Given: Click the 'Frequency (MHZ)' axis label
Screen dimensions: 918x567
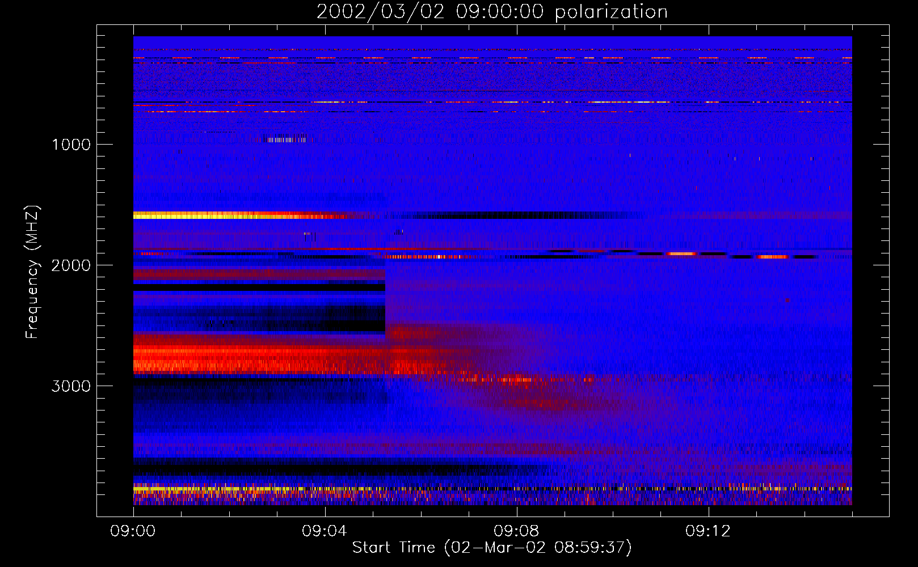Looking at the screenshot, I should pyautogui.click(x=33, y=272).
